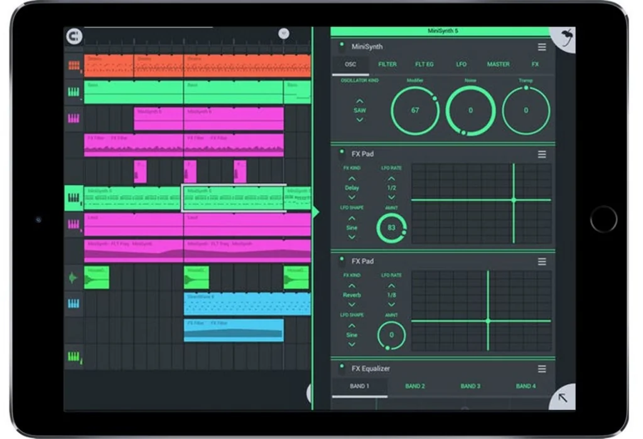Toggle the MiniSynth module power LED
Screen dimensions: 643x439
coord(342,45)
